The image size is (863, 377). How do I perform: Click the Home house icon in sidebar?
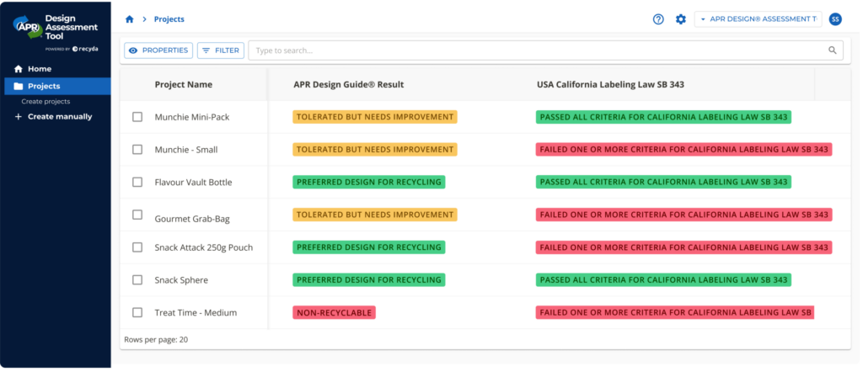(x=19, y=69)
